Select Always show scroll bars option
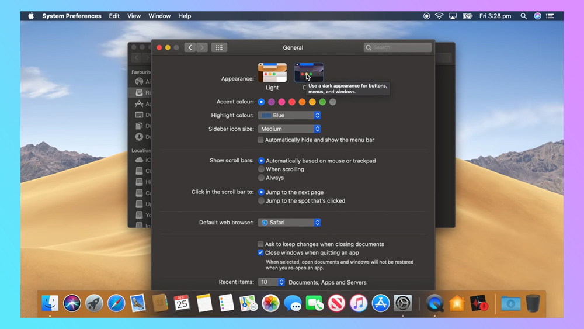This screenshot has width=584, height=329. point(261,178)
